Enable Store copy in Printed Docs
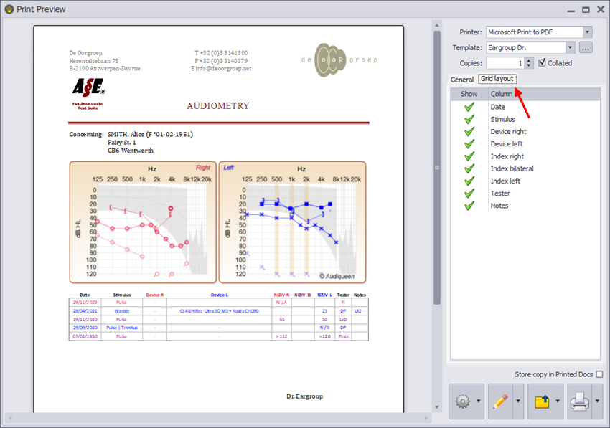610x428 pixels. coord(599,374)
